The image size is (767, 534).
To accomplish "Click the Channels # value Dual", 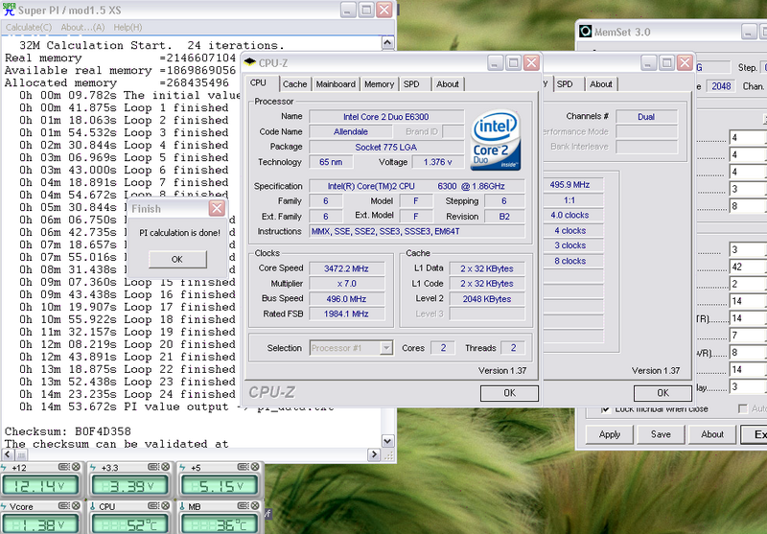I will click(x=646, y=117).
